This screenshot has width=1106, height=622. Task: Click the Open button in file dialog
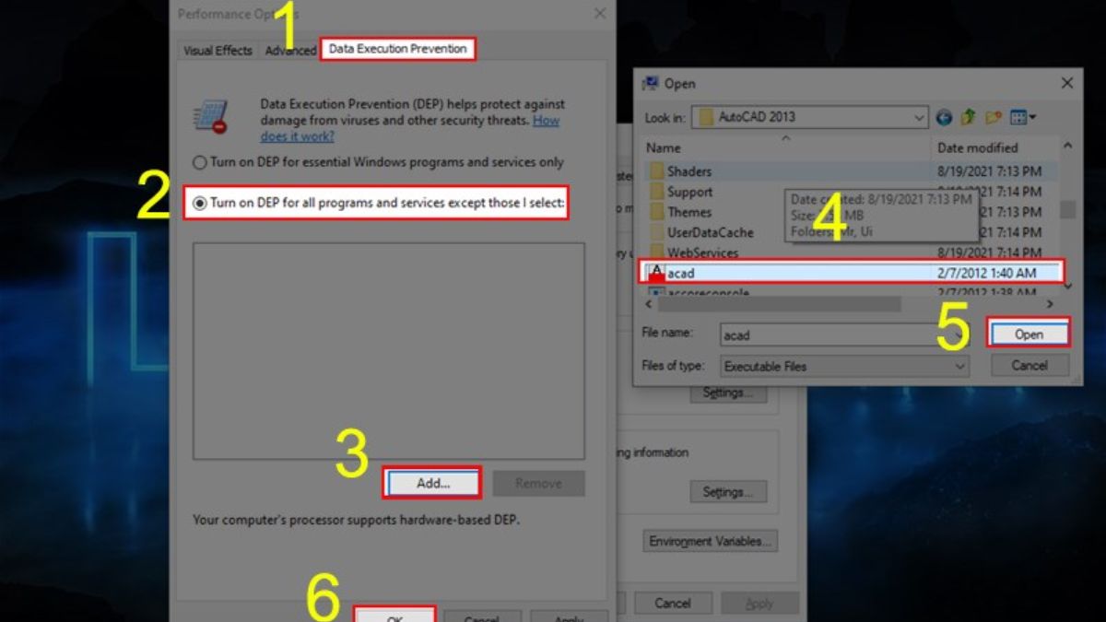click(1028, 334)
